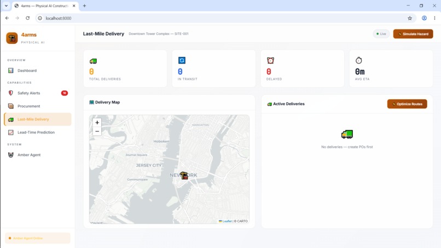Open the Amber Agent page
441x248 pixels.
[37, 155]
